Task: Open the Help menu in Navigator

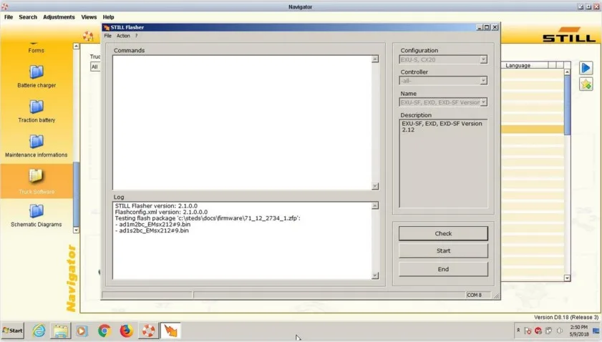Action: click(x=108, y=17)
